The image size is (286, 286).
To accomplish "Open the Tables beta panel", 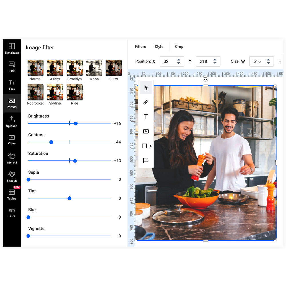I will 11,192.
